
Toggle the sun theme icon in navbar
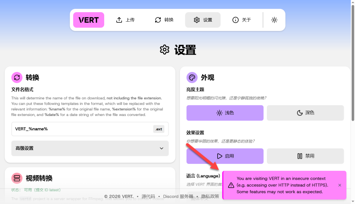(274, 20)
